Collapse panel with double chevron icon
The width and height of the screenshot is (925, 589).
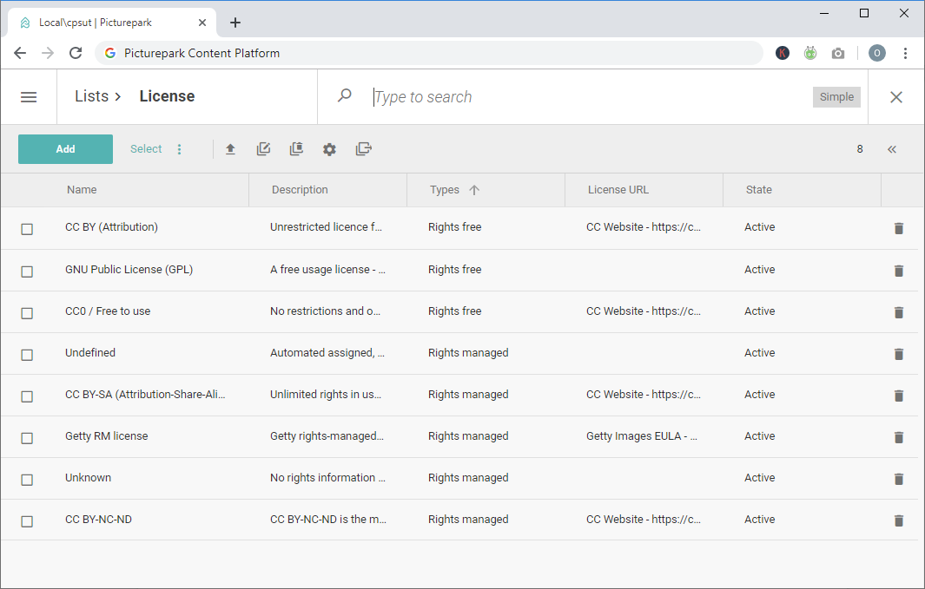pyautogui.click(x=891, y=149)
